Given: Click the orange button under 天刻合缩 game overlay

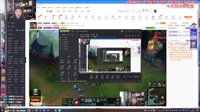Looking at the screenshot, I should [x=35, y=100].
